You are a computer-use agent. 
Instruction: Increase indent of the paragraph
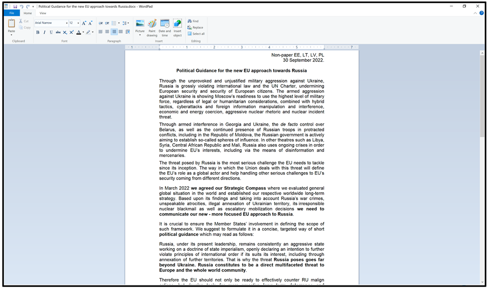click(107, 23)
